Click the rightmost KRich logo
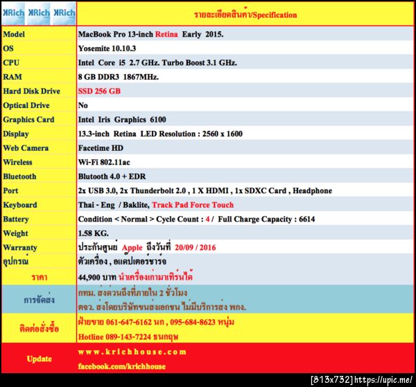This screenshot has height=387, width=416. tap(64, 14)
